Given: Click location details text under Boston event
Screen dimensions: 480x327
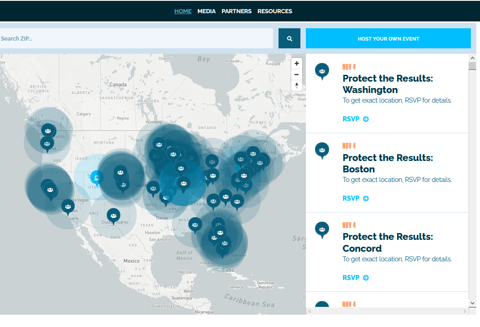Looking at the screenshot, I should coord(397,180).
